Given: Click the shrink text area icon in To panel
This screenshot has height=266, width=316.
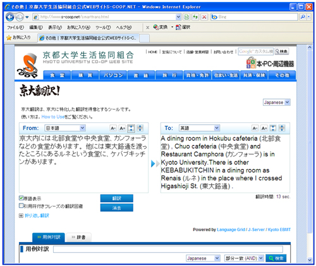Looking at the screenshot, I should point(273,128).
